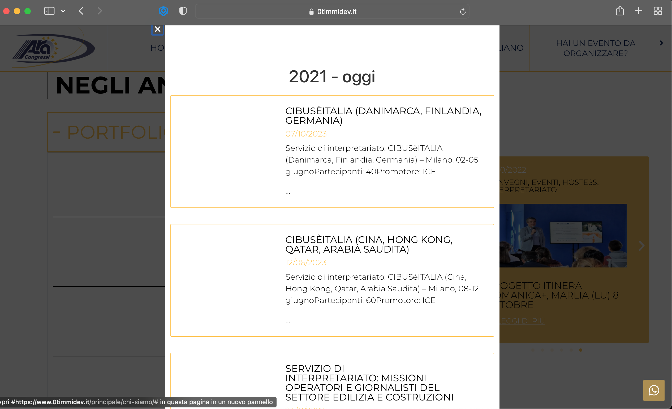The image size is (672, 409).
Task: Open the sidebar options dropdown arrow
Action: [x=63, y=11]
